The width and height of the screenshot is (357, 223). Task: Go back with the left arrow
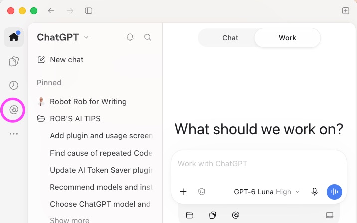coord(51,11)
